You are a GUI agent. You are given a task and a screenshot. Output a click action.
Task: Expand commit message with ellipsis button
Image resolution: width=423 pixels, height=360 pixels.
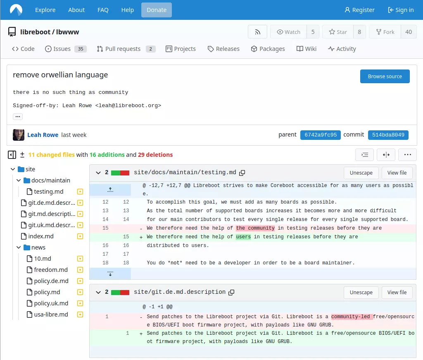(x=17, y=117)
